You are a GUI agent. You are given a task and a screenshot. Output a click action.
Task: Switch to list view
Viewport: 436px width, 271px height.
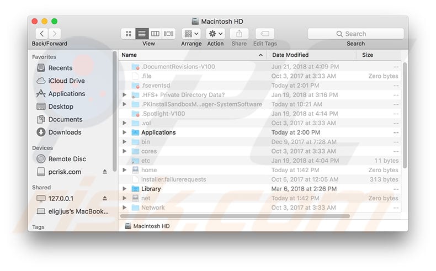click(x=142, y=34)
